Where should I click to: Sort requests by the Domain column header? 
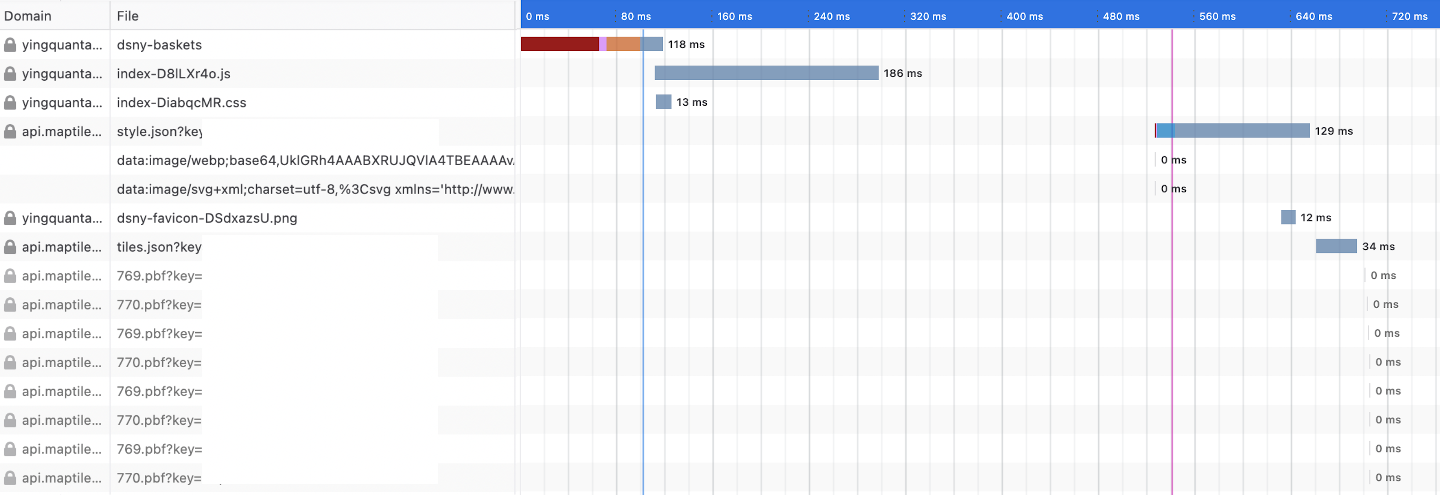click(28, 15)
